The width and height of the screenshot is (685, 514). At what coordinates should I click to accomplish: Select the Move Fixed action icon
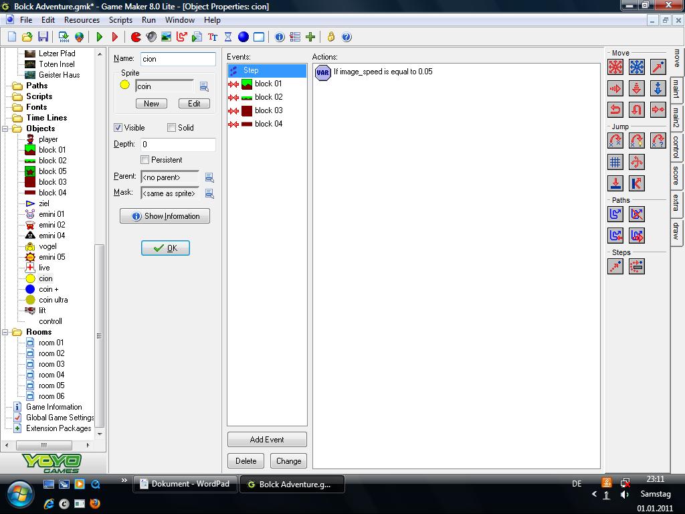[615, 67]
